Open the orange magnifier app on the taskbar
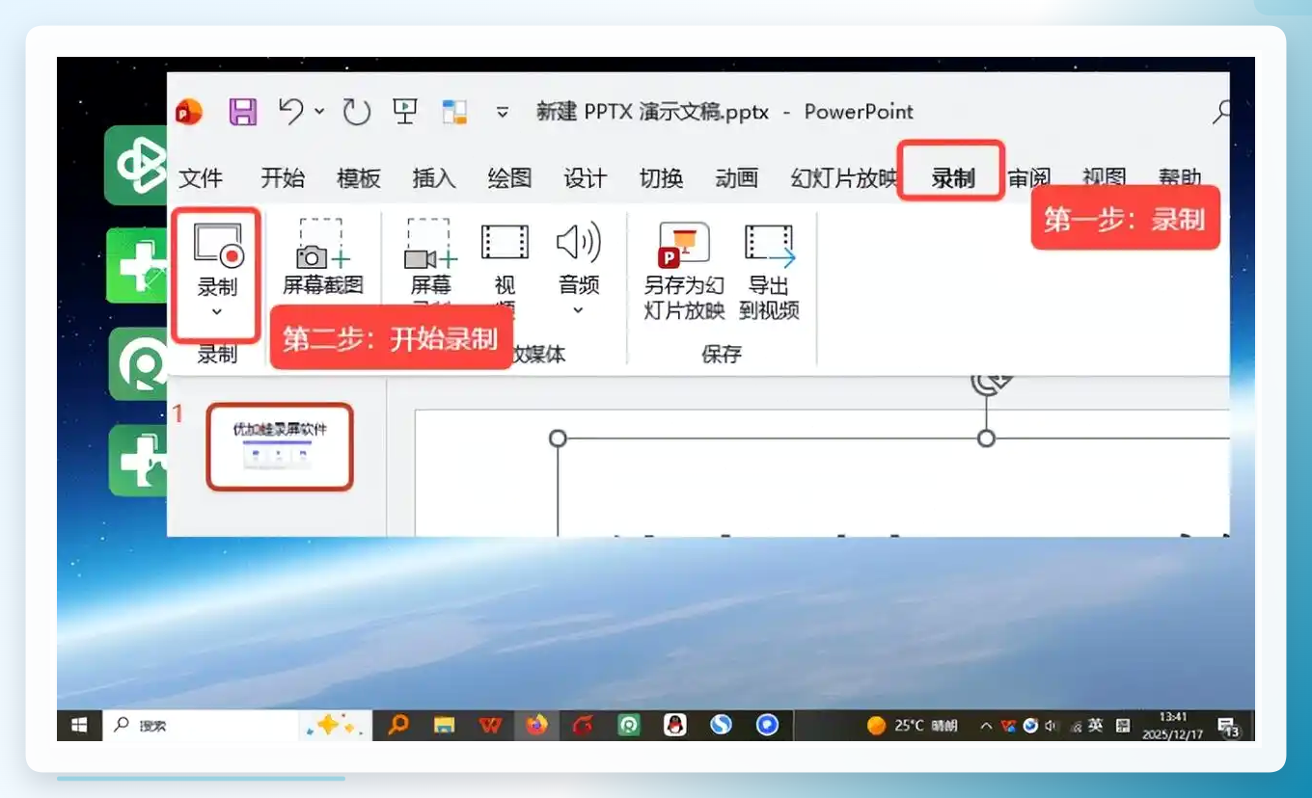The image size is (1312, 798). [x=398, y=725]
